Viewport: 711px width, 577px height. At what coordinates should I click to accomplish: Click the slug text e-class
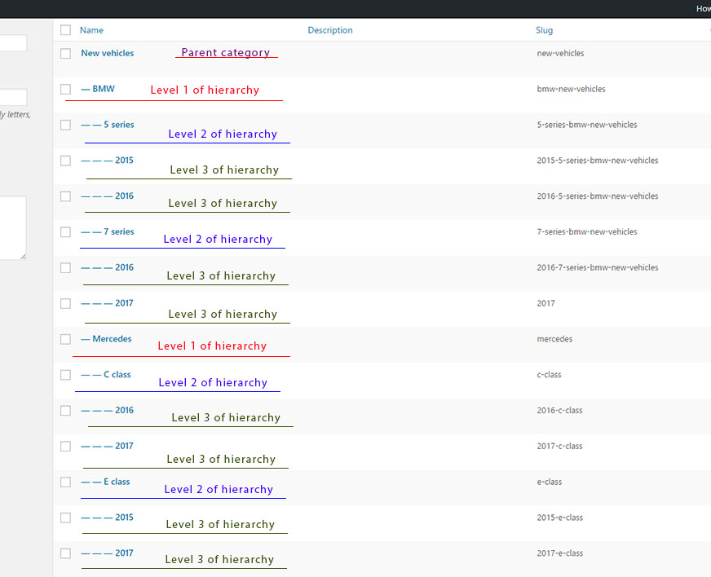pyautogui.click(x=550, y=482)
